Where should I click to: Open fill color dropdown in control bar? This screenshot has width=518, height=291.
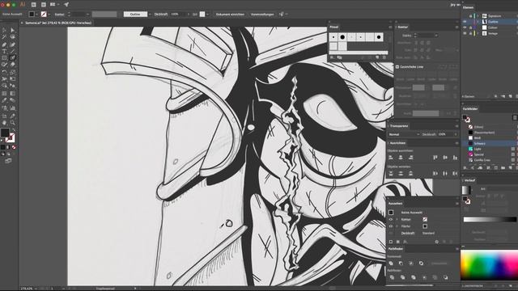click(36, 15)
